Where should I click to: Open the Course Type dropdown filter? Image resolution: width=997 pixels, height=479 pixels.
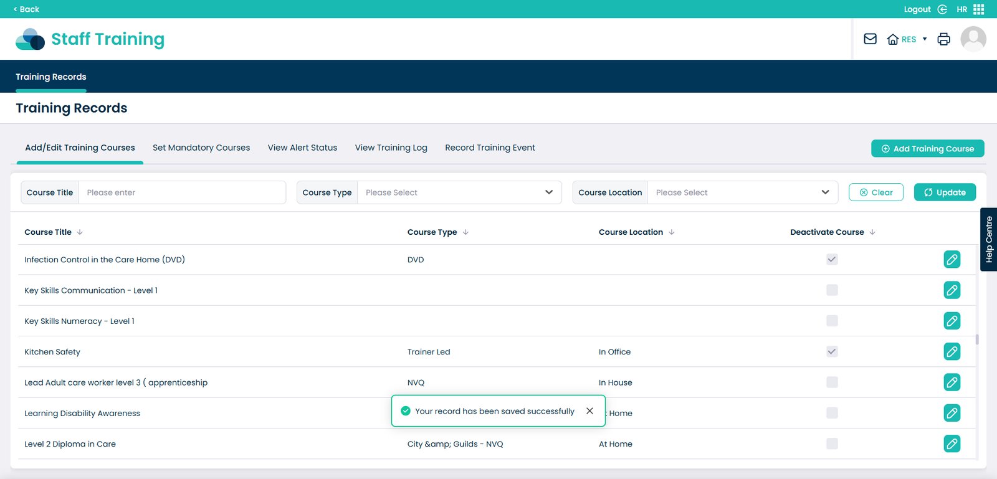(x=459, y=192)
